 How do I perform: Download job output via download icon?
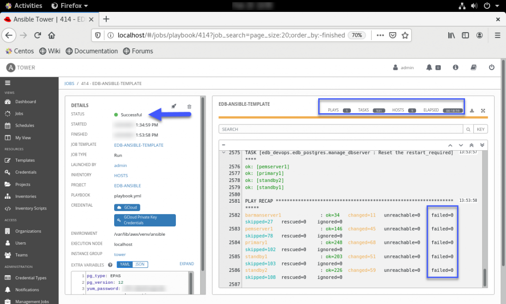click(472, 110)
